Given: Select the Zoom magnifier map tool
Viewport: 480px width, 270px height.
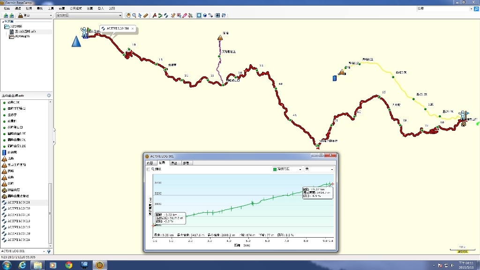Looking at the screenshot, I should pos(134,15).
